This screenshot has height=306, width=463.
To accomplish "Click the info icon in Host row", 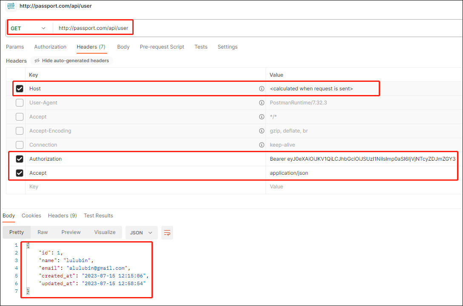I will 262,89.
